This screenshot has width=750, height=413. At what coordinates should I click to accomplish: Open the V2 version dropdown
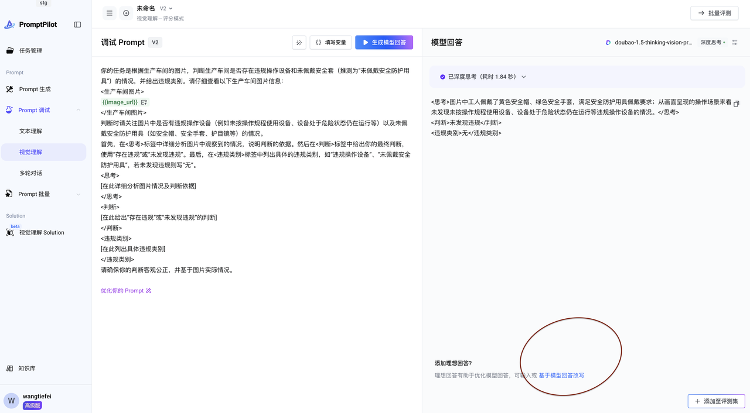166,9
